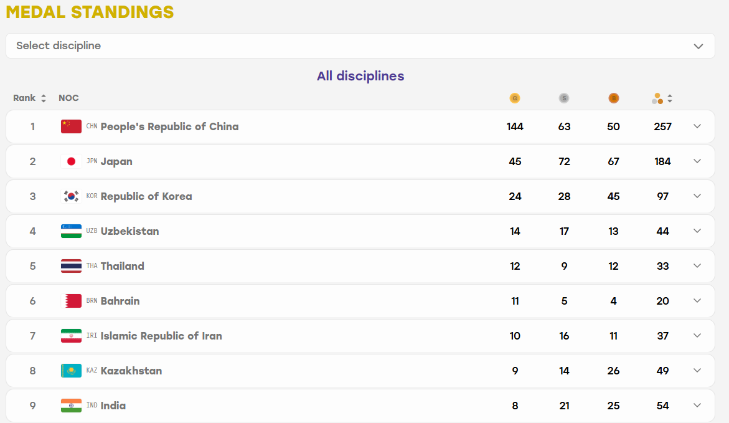Screen dimensions: 729x423
Task: Click the Islamic Republic of Iran name
Action: pyautogui.click(x=161, y=336)
